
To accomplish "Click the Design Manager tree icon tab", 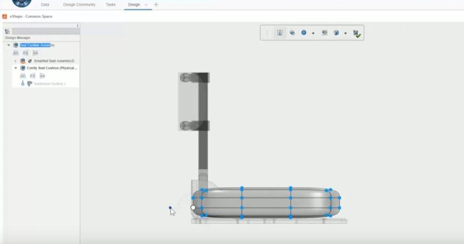I will pos(7,32).
